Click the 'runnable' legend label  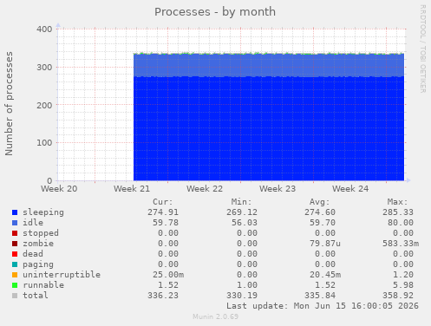coord(43,285)
